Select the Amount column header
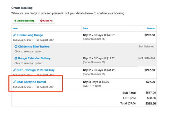This screenshot has height=113, width=169. point(151,29)
